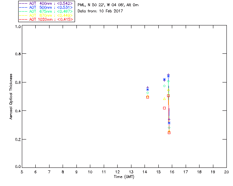Screen dimensions: 233x186
Task: Click the 'Data from: 10 Feb 2017' text
Action: pyautogui.click(x=100, y=11)
